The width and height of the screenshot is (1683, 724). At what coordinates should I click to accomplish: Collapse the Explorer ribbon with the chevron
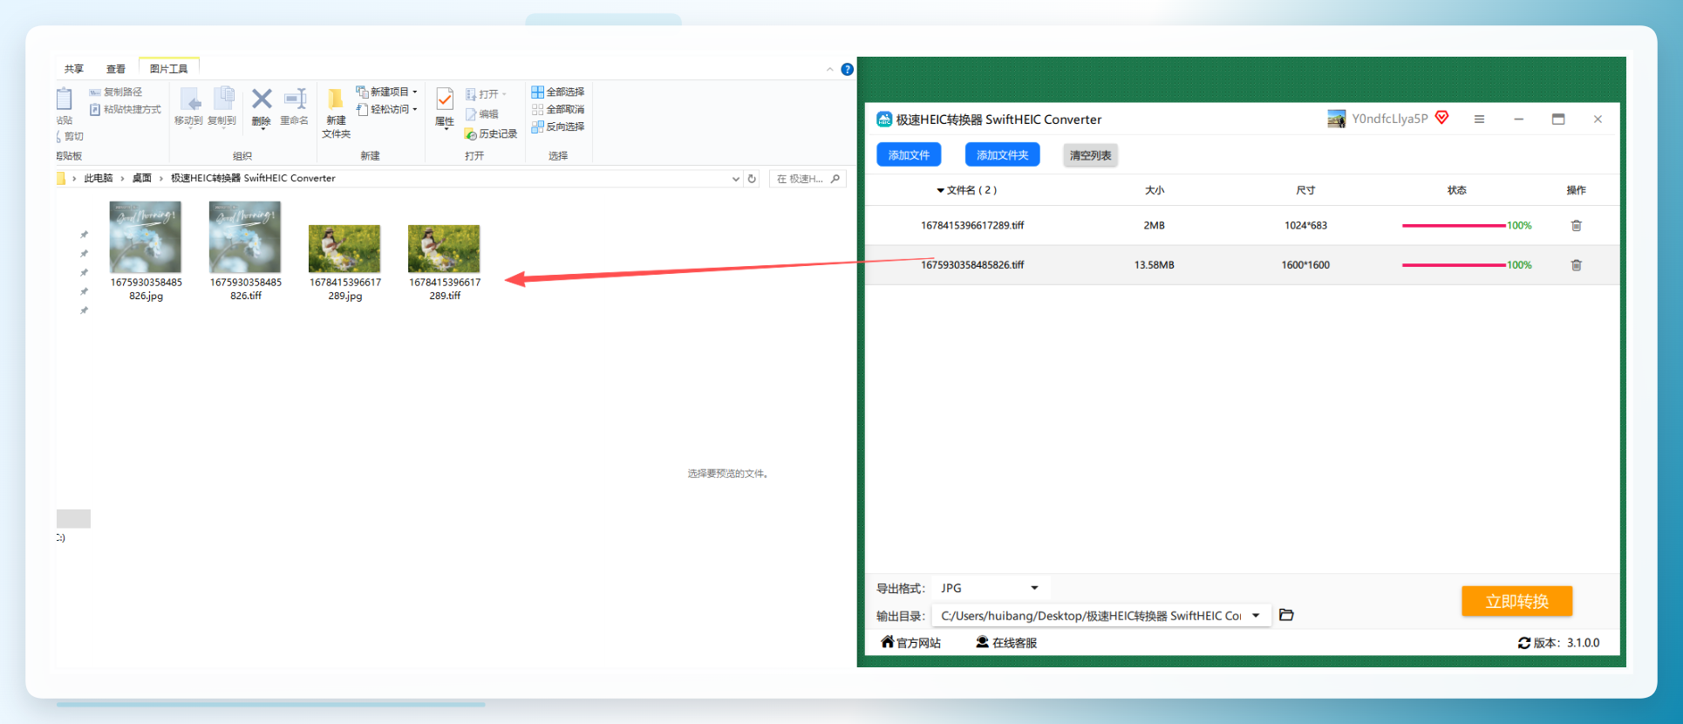click(830, 69)
